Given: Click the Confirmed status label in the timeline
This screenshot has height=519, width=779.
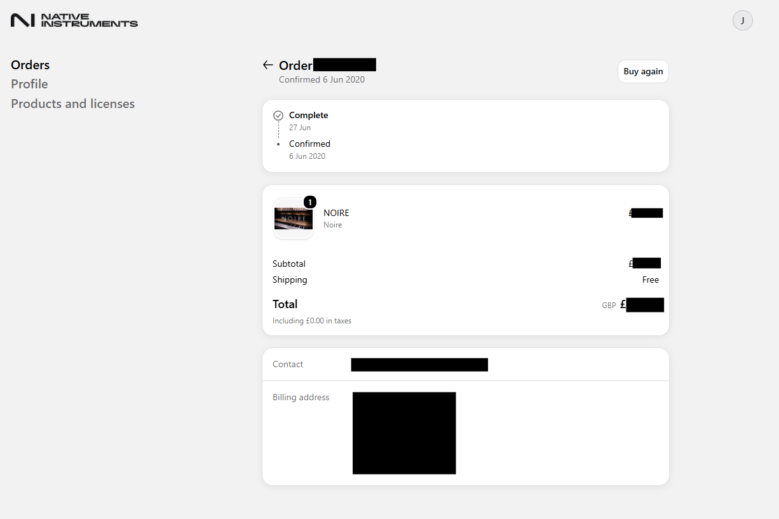Looking at the screenshot, I should (309, 144).
